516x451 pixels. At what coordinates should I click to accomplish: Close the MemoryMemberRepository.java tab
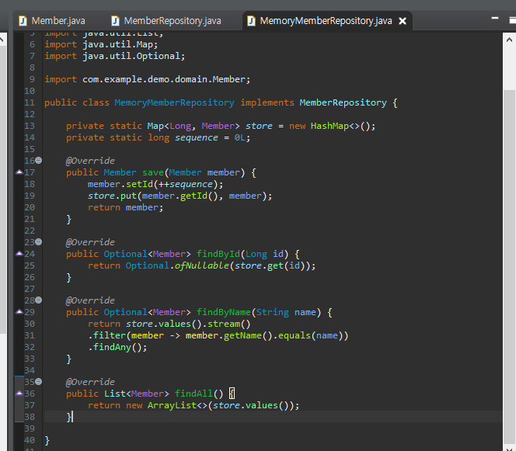tap(402, 21)
